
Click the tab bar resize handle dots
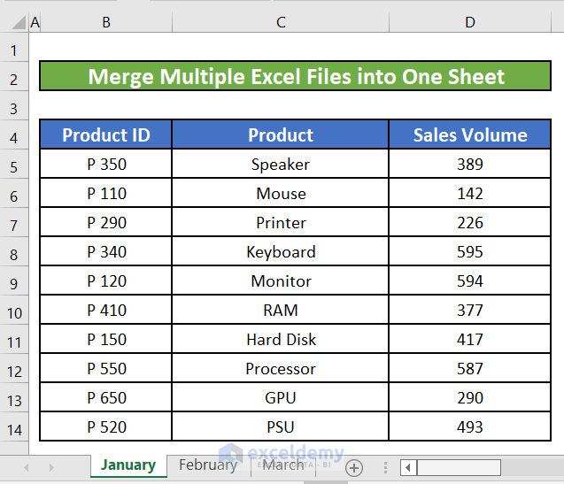[x=385, y=467]
